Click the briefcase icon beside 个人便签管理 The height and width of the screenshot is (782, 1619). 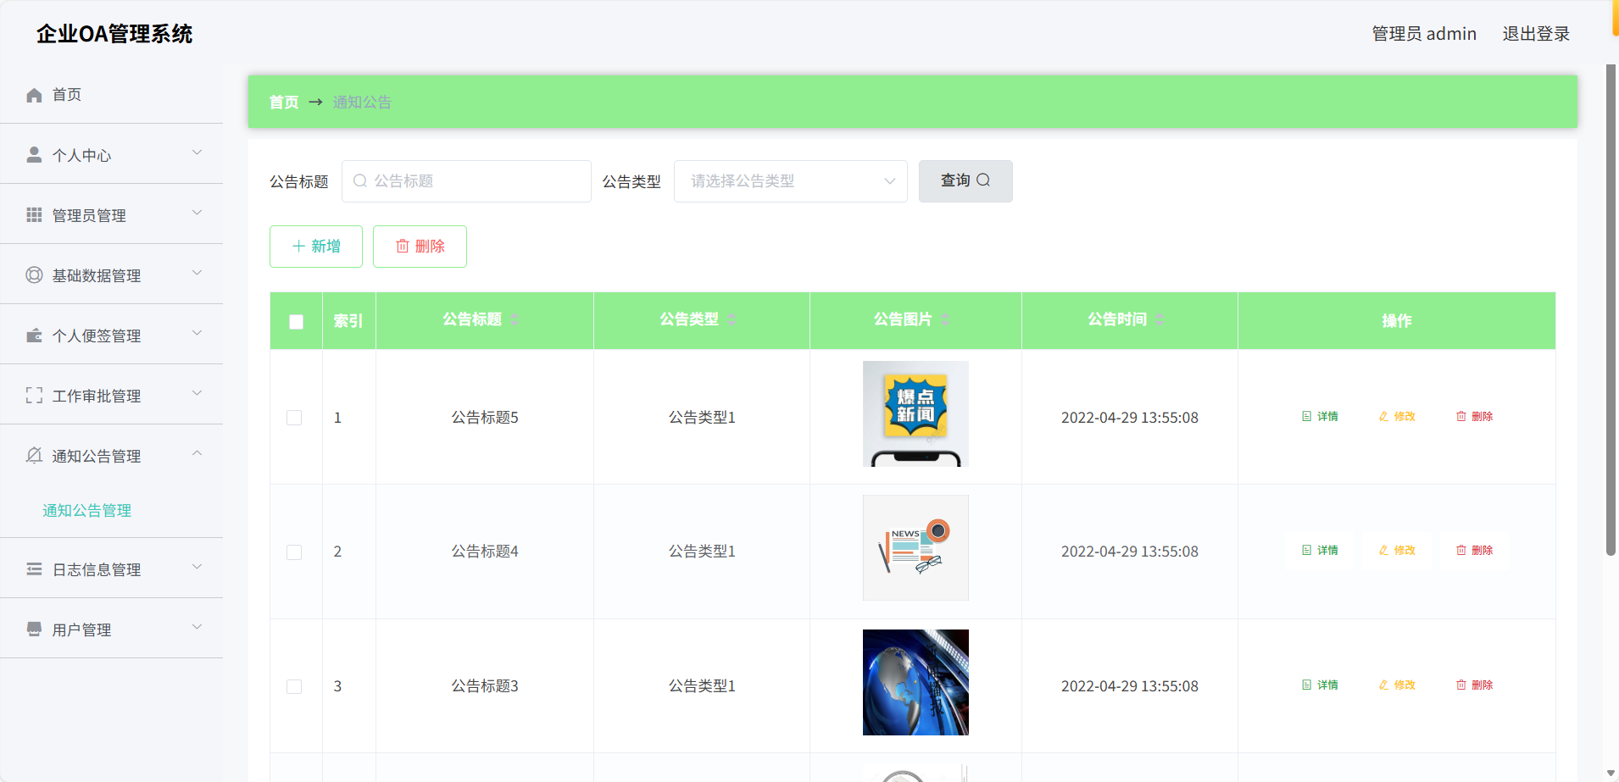coord(34,335)
